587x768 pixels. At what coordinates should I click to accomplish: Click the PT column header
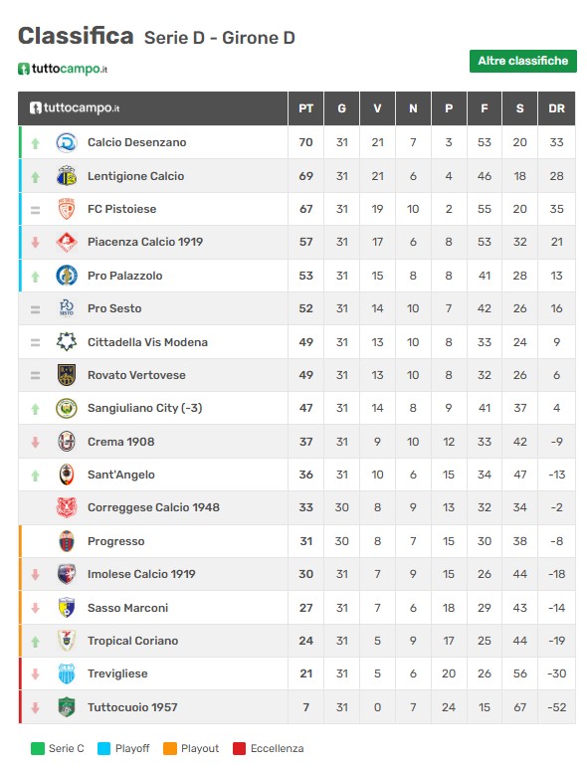(x=305, y=108)
